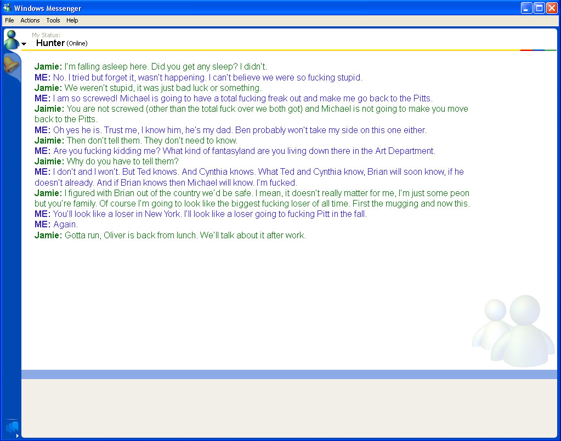Click the red segment of the color stripe
Screen dimensions: 561x441
tap(526, 50)
